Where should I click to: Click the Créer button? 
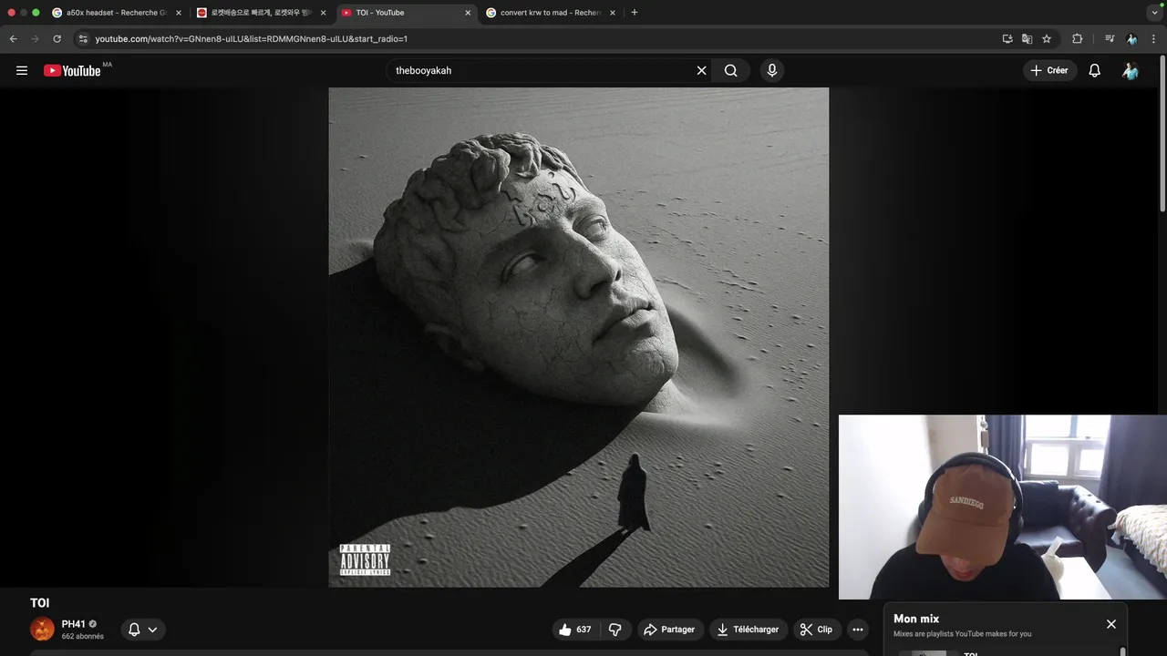point(1049,70)
